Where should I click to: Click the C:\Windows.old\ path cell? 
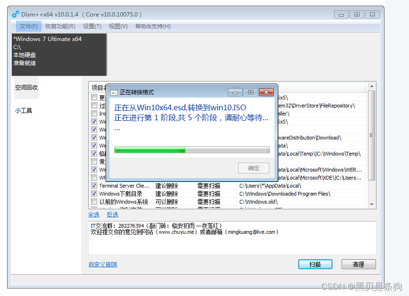[x=258, y=202]
